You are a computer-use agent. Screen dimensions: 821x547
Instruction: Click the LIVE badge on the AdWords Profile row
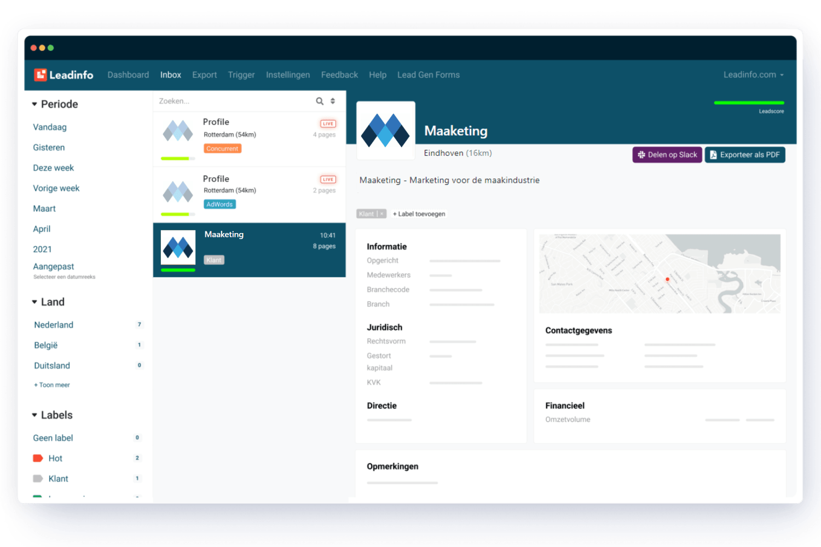click(x=328, y=179)
